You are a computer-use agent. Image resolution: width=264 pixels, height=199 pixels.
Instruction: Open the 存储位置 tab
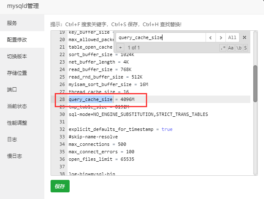(22, 73)
